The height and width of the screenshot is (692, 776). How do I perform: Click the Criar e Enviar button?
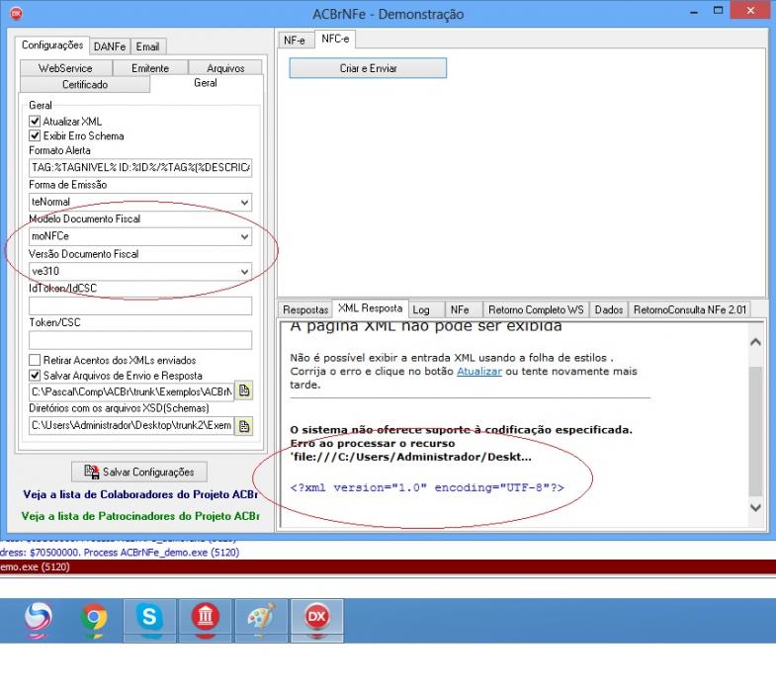click(368, 68)
